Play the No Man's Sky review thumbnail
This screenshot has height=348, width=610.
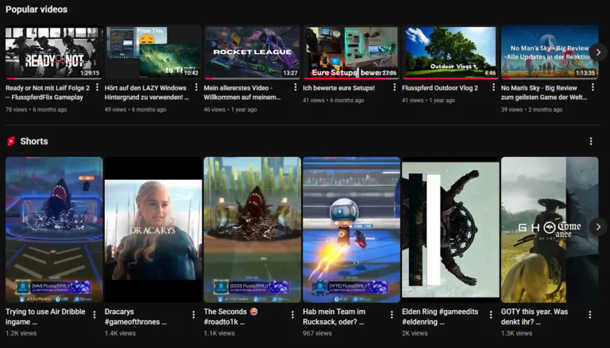pos(550,52)
